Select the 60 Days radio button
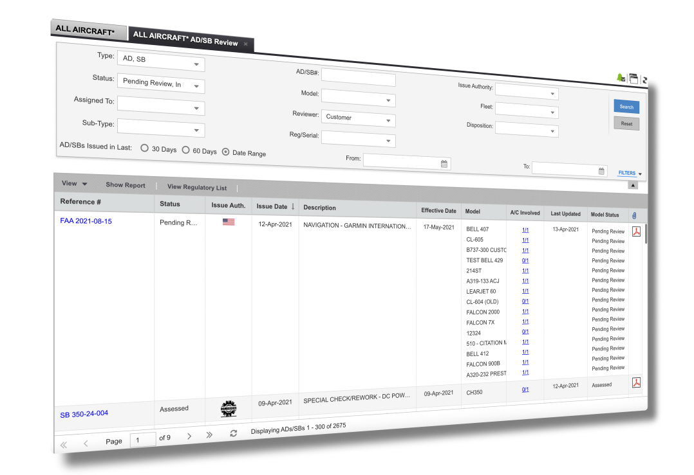 (185, 150)
